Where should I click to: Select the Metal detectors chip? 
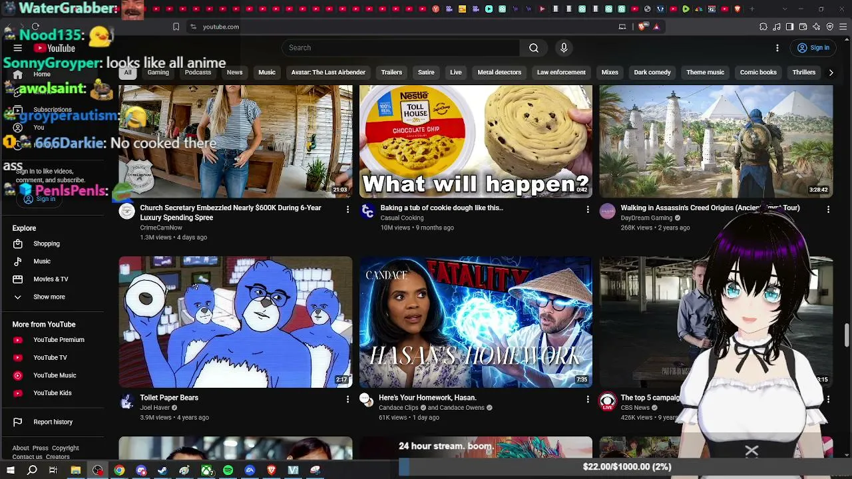(499, 73)
